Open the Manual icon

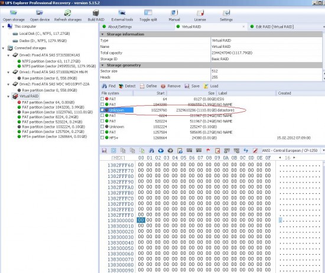[174, 13]
